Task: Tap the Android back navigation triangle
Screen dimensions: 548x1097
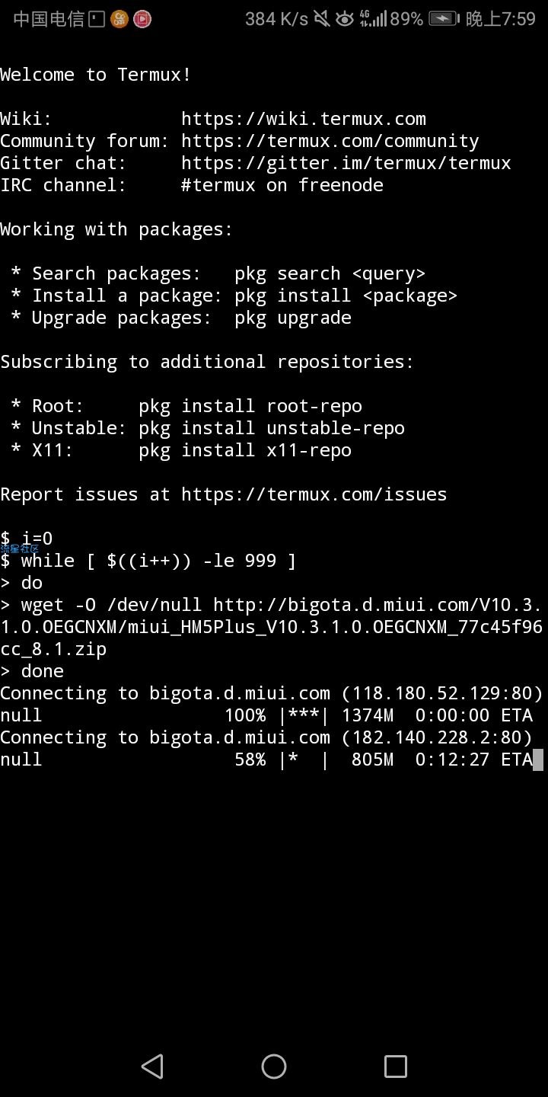Action: coord(153,1067)
